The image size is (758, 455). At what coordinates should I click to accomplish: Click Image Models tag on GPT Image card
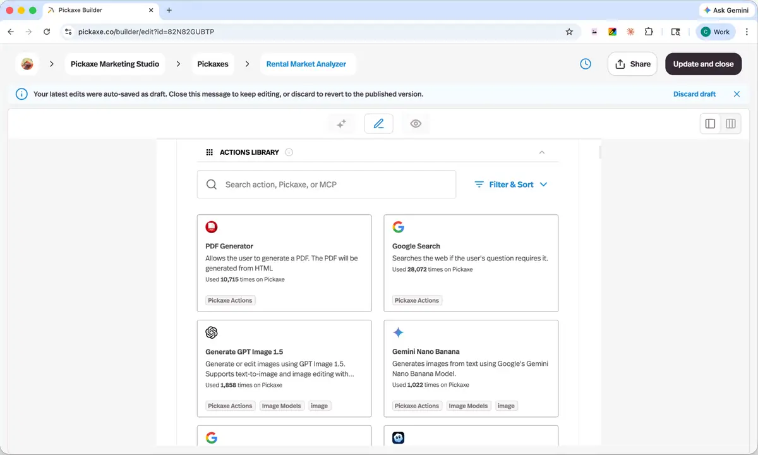point(282,406)
